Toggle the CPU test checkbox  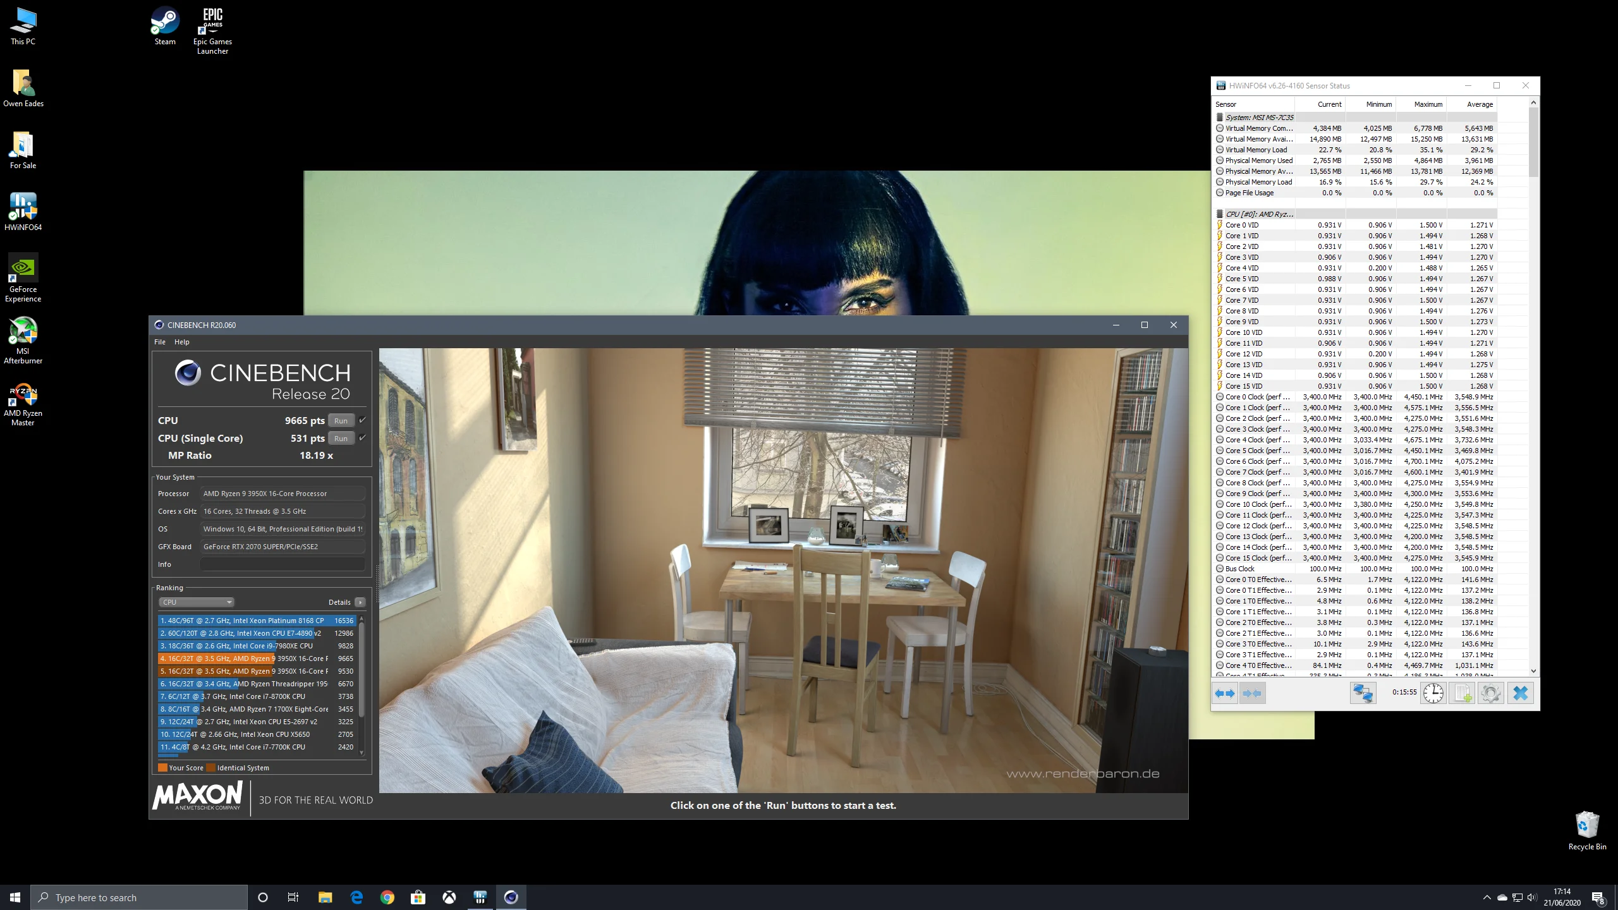362,420
